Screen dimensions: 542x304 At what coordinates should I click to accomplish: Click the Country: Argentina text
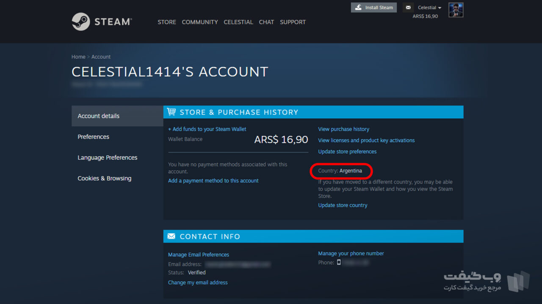340,171
